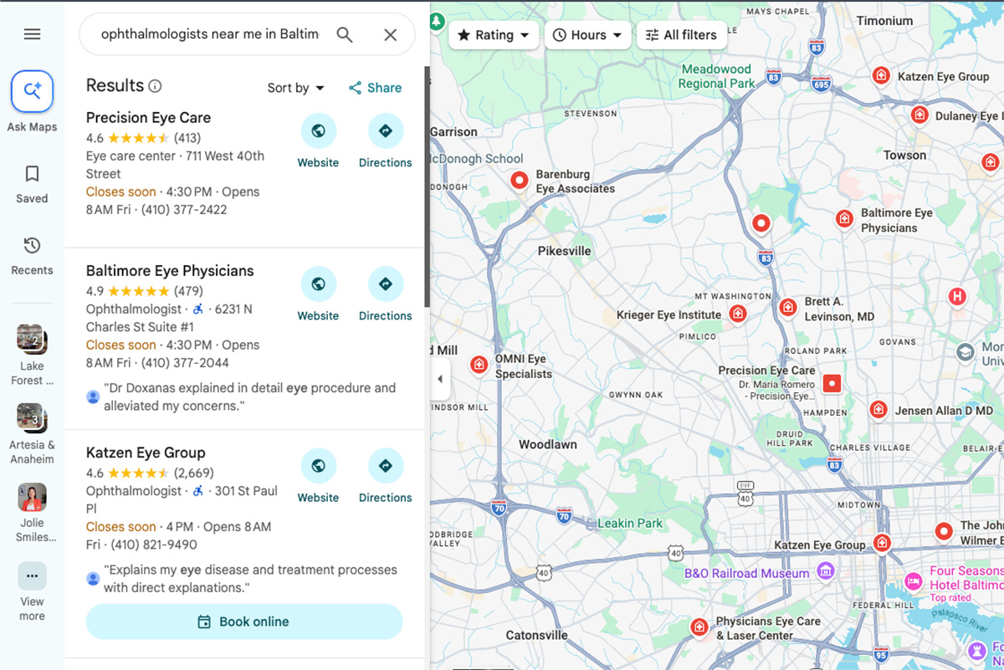This screenshot has height=670, width=1004.
Task: Click Precision Eye Care (413) reviews count
Action: pos(187,138)
